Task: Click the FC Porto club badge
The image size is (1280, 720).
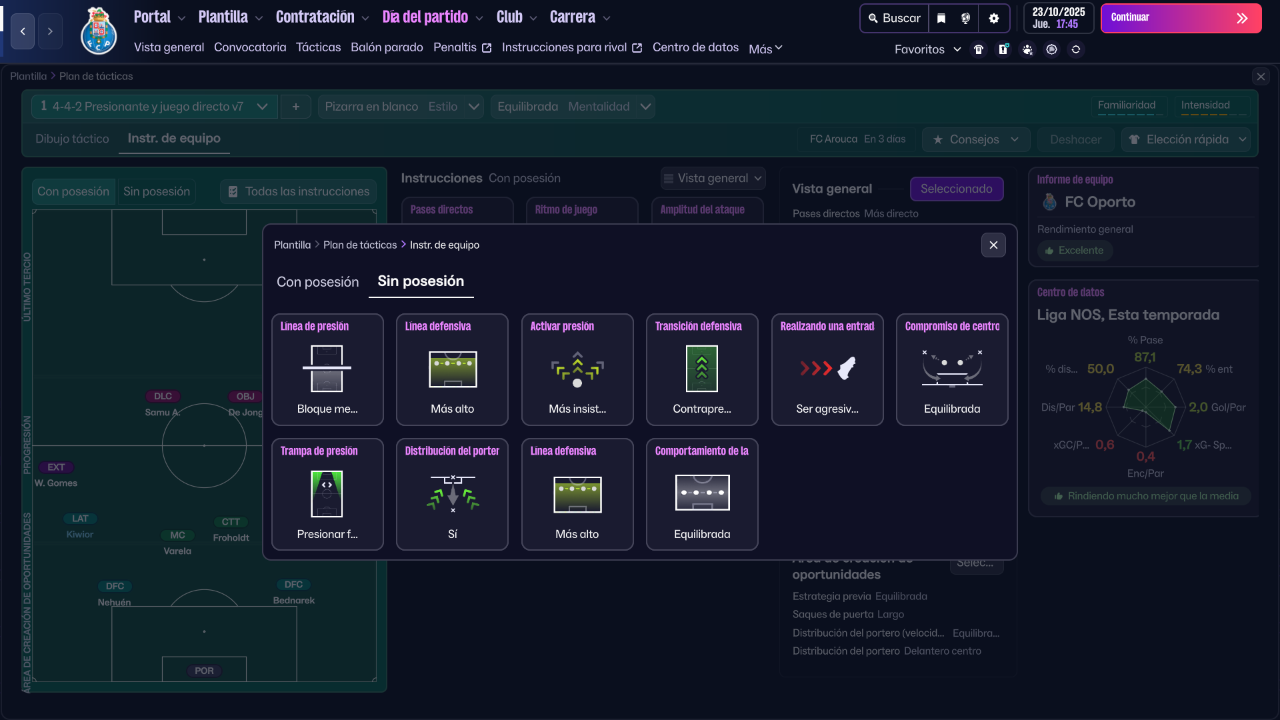Action: (99, 31)
